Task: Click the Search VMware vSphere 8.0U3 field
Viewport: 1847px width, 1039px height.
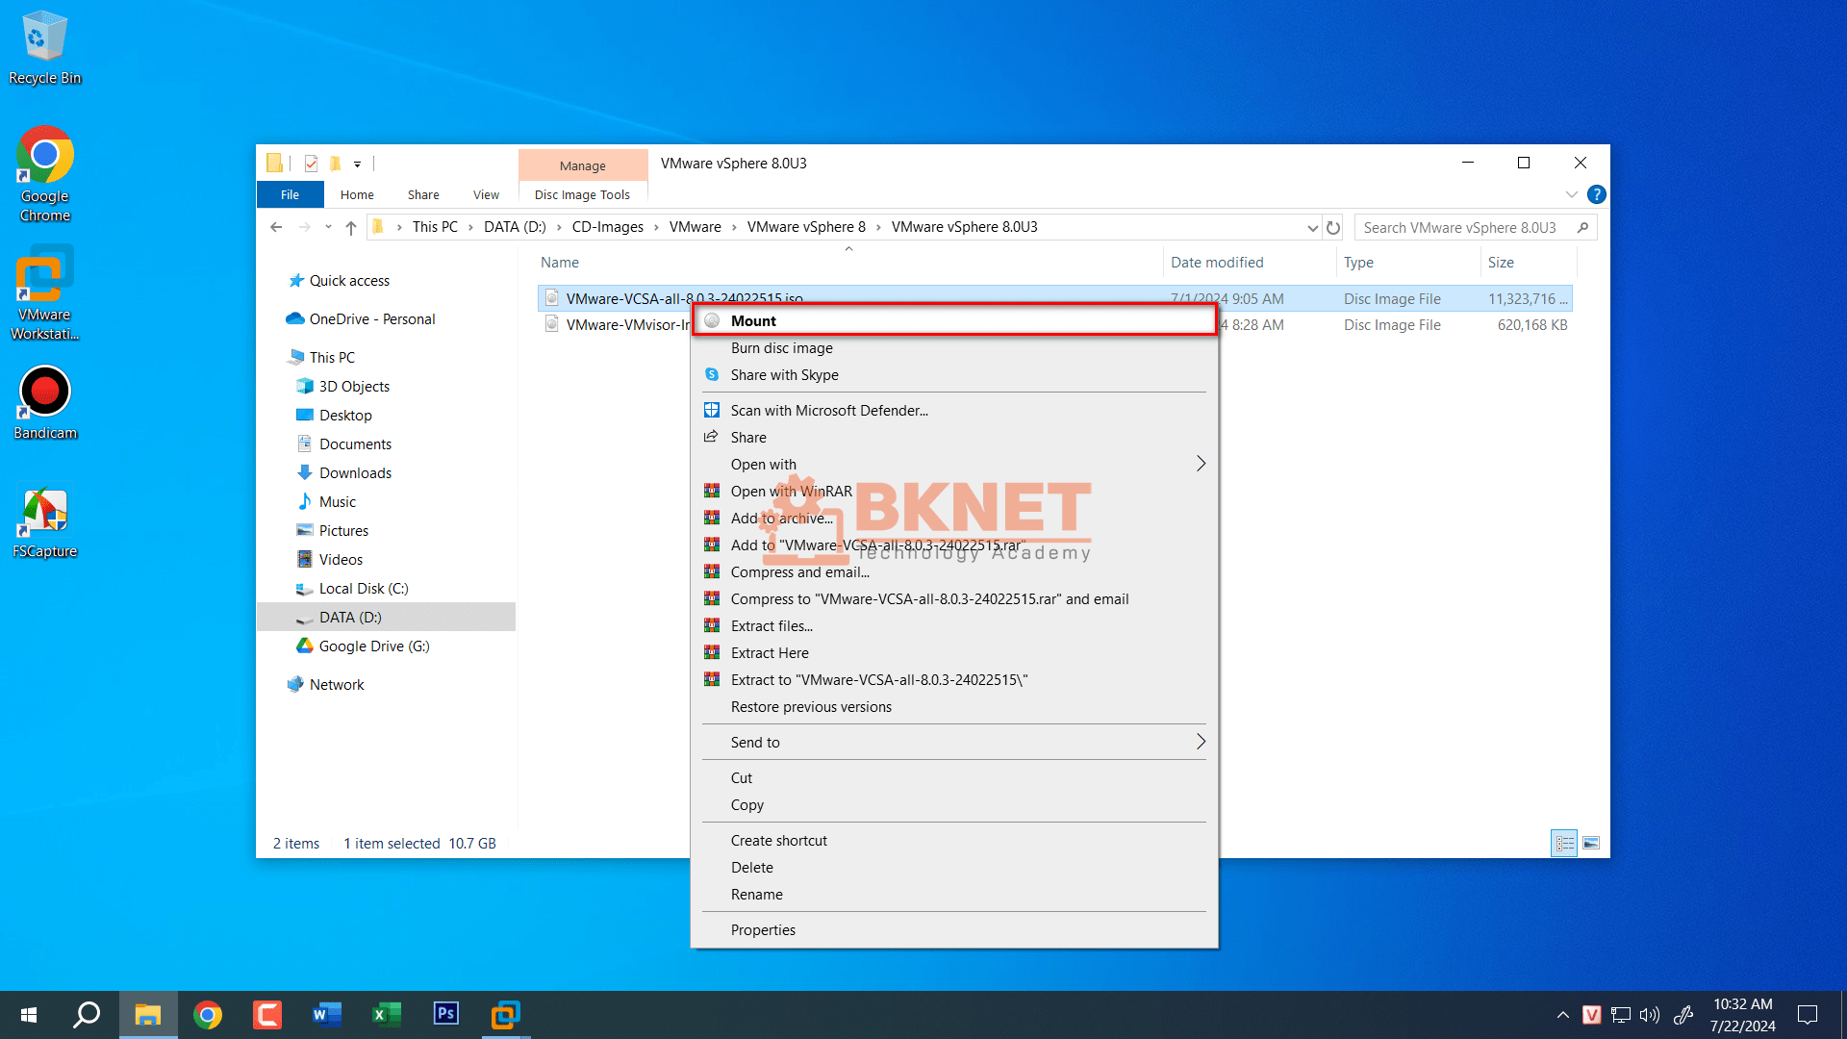Action: (1462, 228)
